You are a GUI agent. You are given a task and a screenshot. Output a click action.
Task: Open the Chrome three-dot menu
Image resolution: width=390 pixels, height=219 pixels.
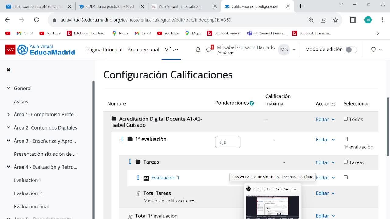pyautogui.click(x=383, y=20)
